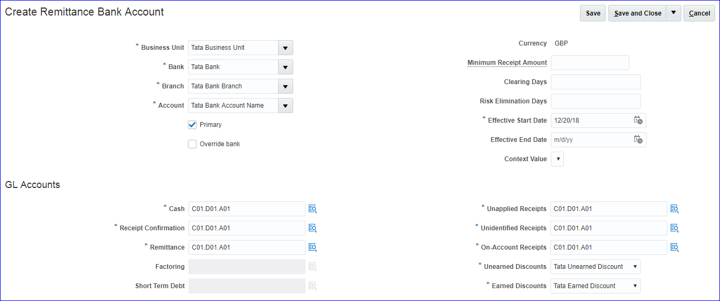720x301 pixels.
Task: Open Effective End Date calendar picker
Action: coord(638,140)
